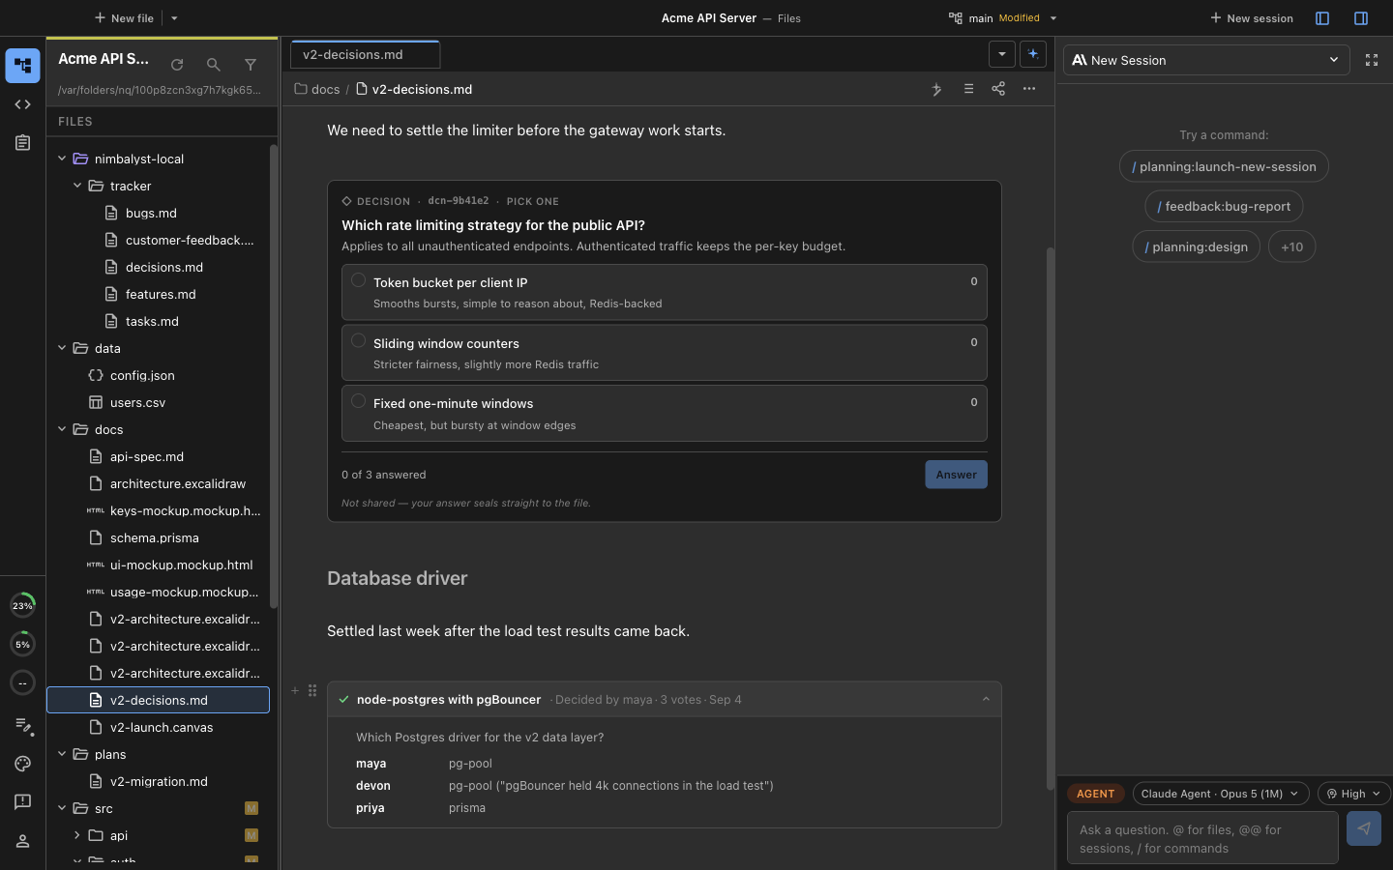
Task: Switch to the code view sidebar icon
Action: (22, 104)
